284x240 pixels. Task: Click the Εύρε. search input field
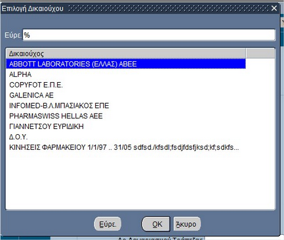(149, 35)
